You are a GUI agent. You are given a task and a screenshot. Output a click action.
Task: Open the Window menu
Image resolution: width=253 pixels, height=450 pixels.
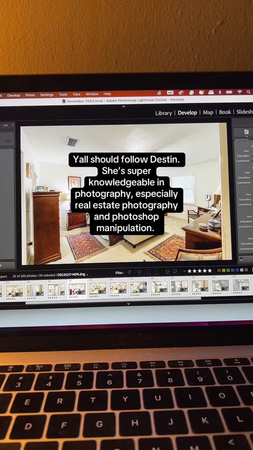(92, 94)
